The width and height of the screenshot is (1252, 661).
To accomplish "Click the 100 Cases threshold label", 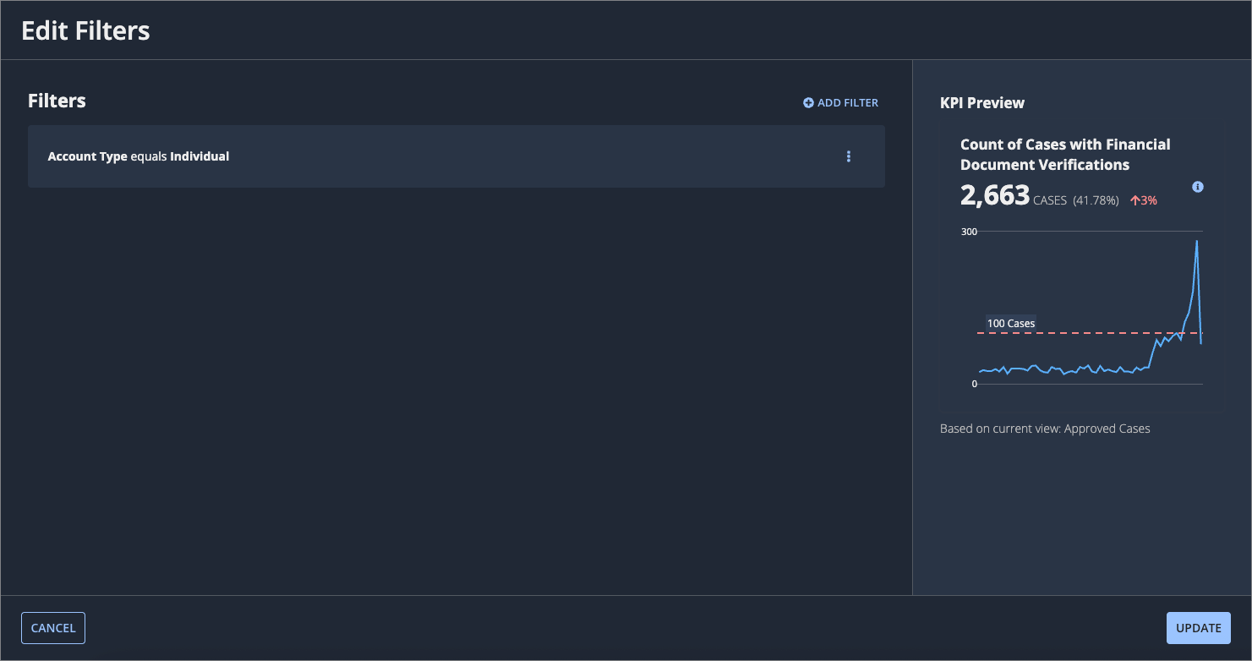I will coord(1011,324).
